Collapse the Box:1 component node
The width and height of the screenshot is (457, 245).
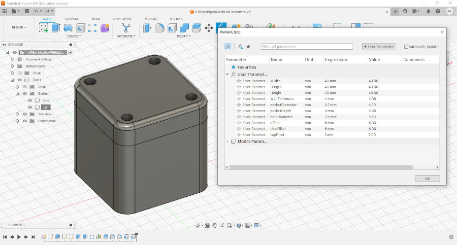tap(13, 80)
